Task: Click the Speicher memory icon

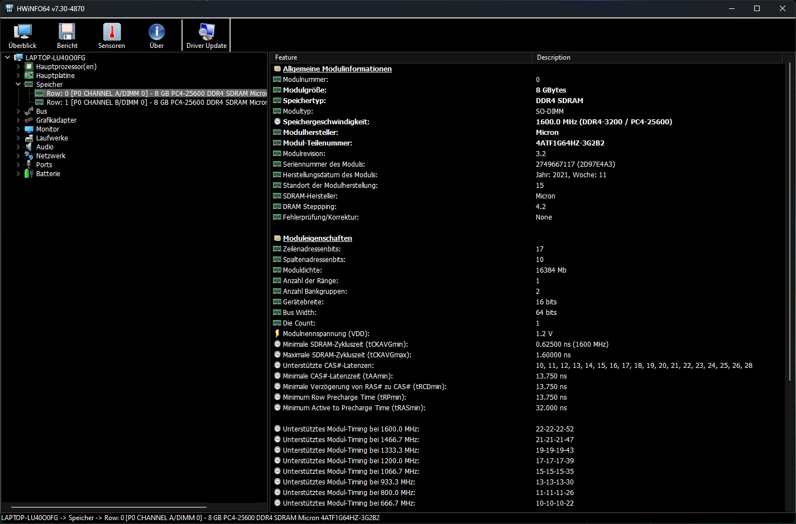Action: (29, 84)
